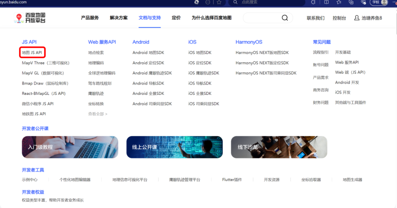This screenshot has height=208, width=397.
Task: Expand 查看全部 > under Web 服务API
Action: 98,114
